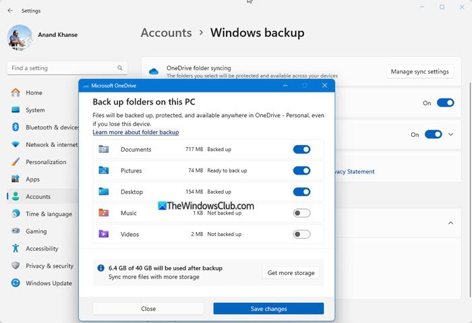Viewport: 472px width, 323px height.
Task: Click the Find a setting search field
Action: tap(67, 68)
